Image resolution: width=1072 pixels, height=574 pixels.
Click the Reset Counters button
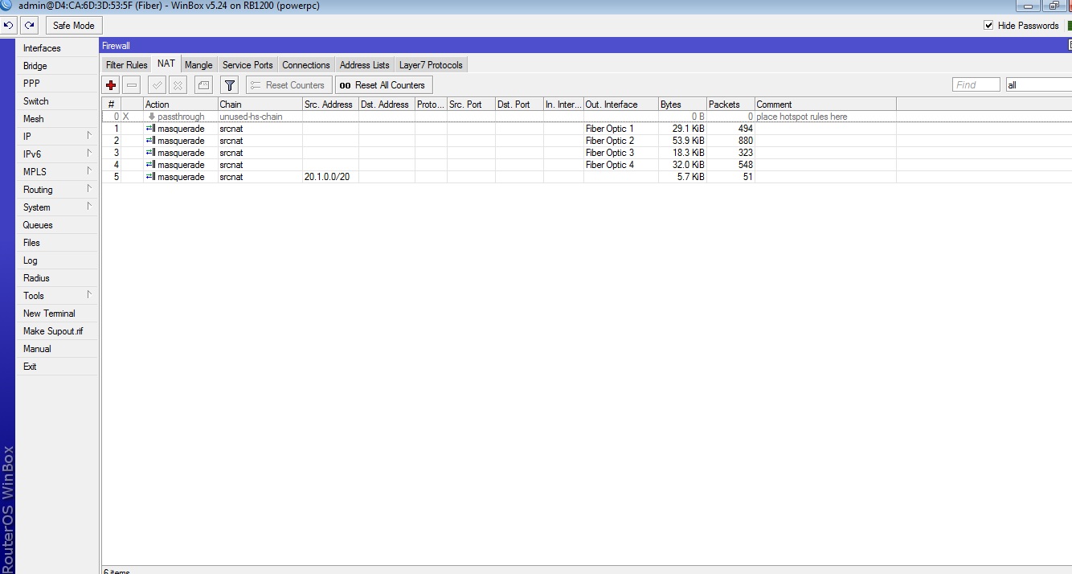point(289,85)
